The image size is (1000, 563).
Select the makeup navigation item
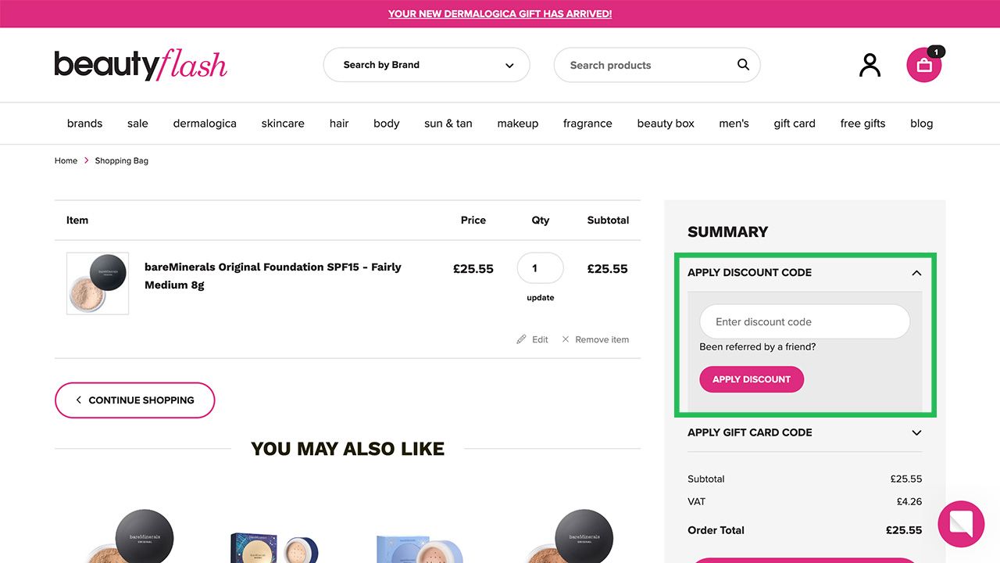[517, 123]
